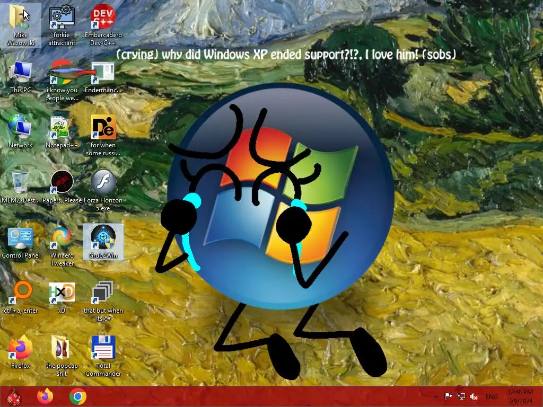Select the forkie attractant shortcut
543x407 pixels.
(62, 24)
